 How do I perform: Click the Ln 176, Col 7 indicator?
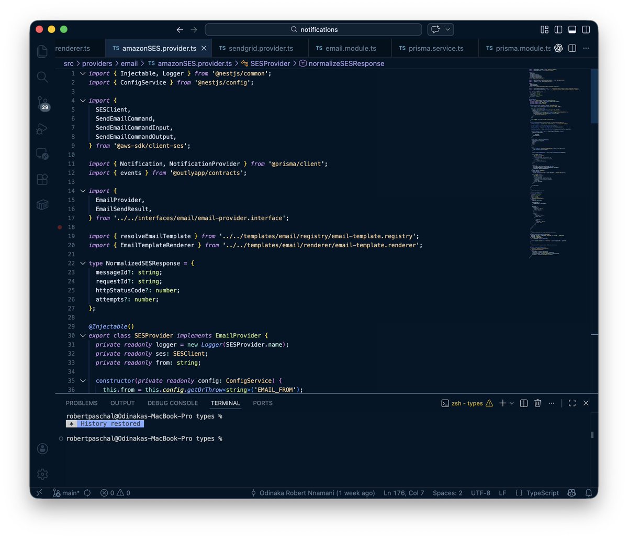404,493
